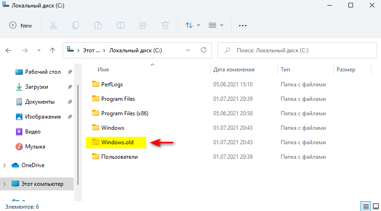Click the date '05.06.2021 20:58'
The image size is (381, 211).
(233, 113)
